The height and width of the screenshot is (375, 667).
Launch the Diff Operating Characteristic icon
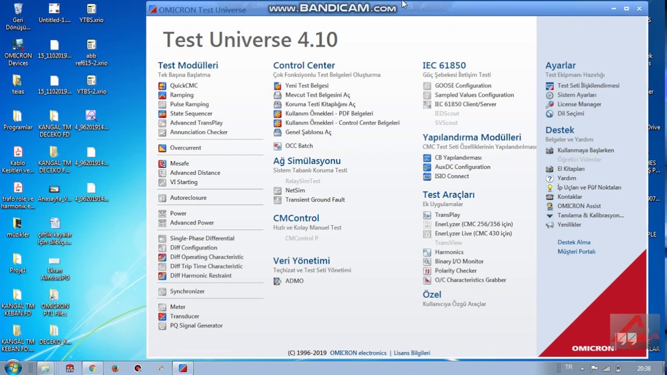click(162, 257)
